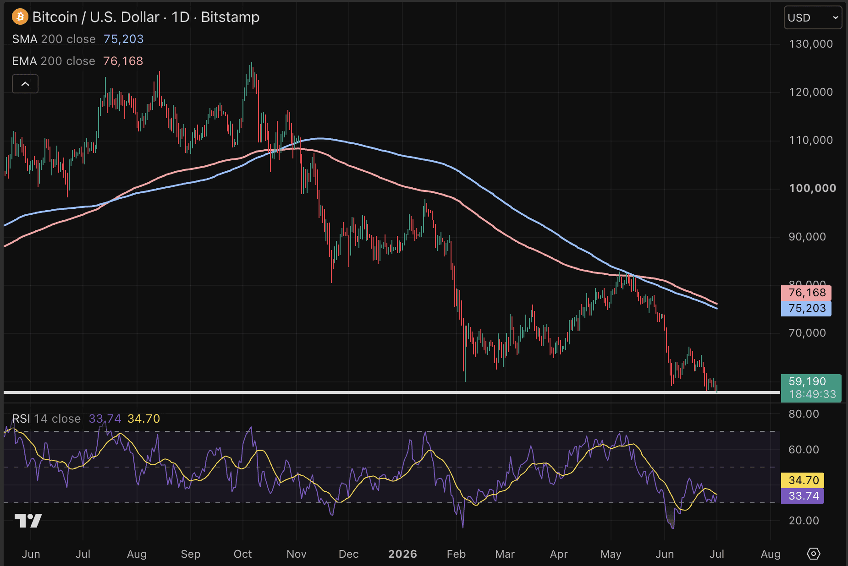Select the white horizontal support line
848x566 pixels.
pos(392,392)
